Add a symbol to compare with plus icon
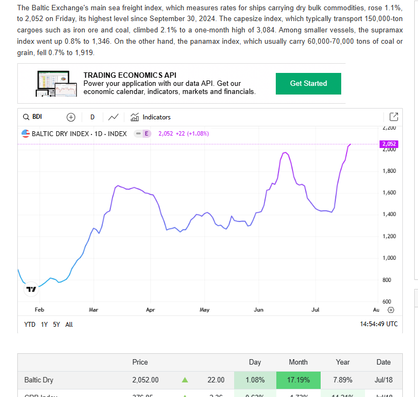Image resolution: width=418 pixels, height=397 pixels. 71,117
